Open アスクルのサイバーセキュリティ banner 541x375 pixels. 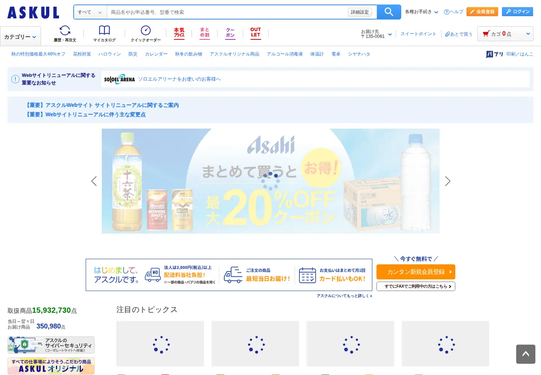click(51, 345)
